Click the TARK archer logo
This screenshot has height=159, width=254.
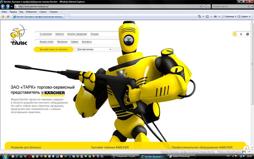pos(19,35)
